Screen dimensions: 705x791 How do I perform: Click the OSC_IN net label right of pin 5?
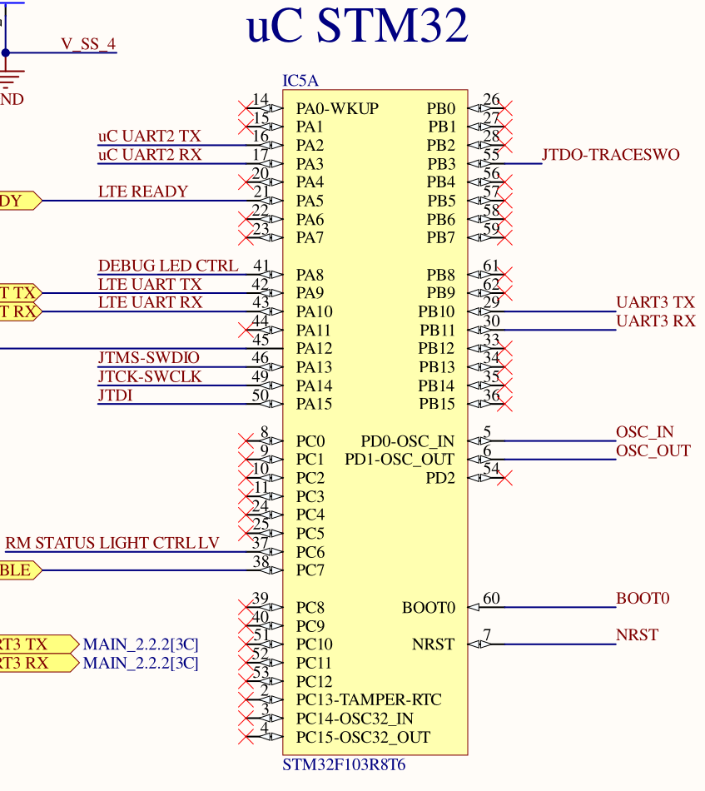(645, 432)
